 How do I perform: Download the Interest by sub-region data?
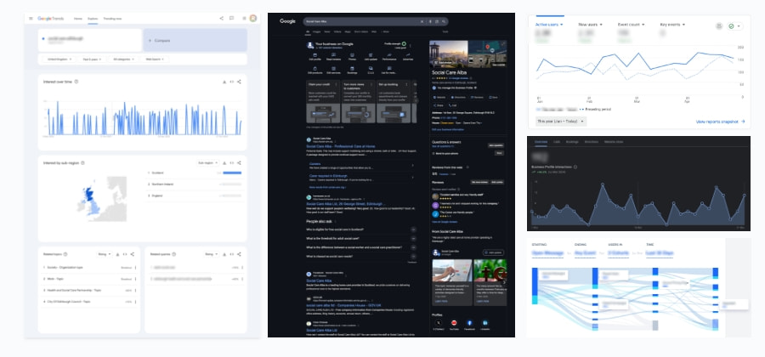click(x=224, y=163)
